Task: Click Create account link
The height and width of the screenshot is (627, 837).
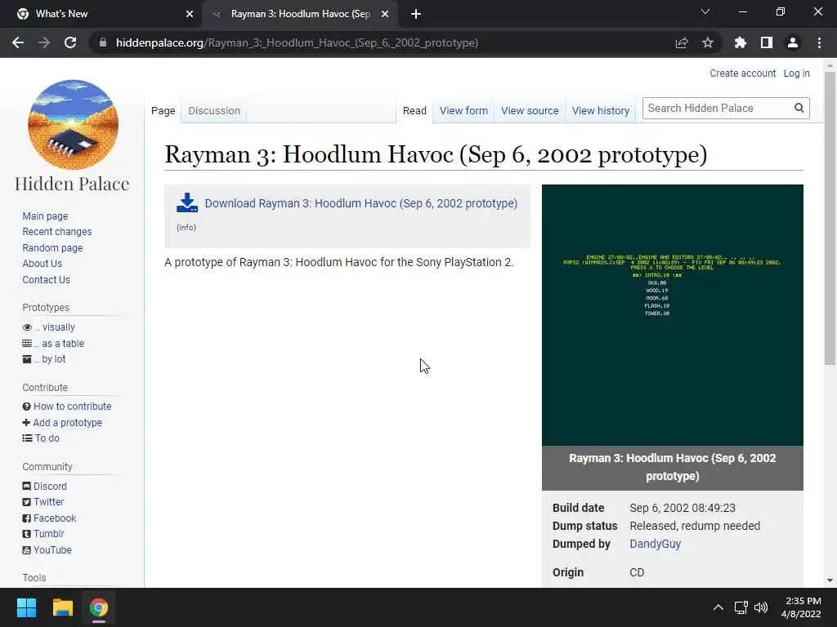Action: [742, 73]
